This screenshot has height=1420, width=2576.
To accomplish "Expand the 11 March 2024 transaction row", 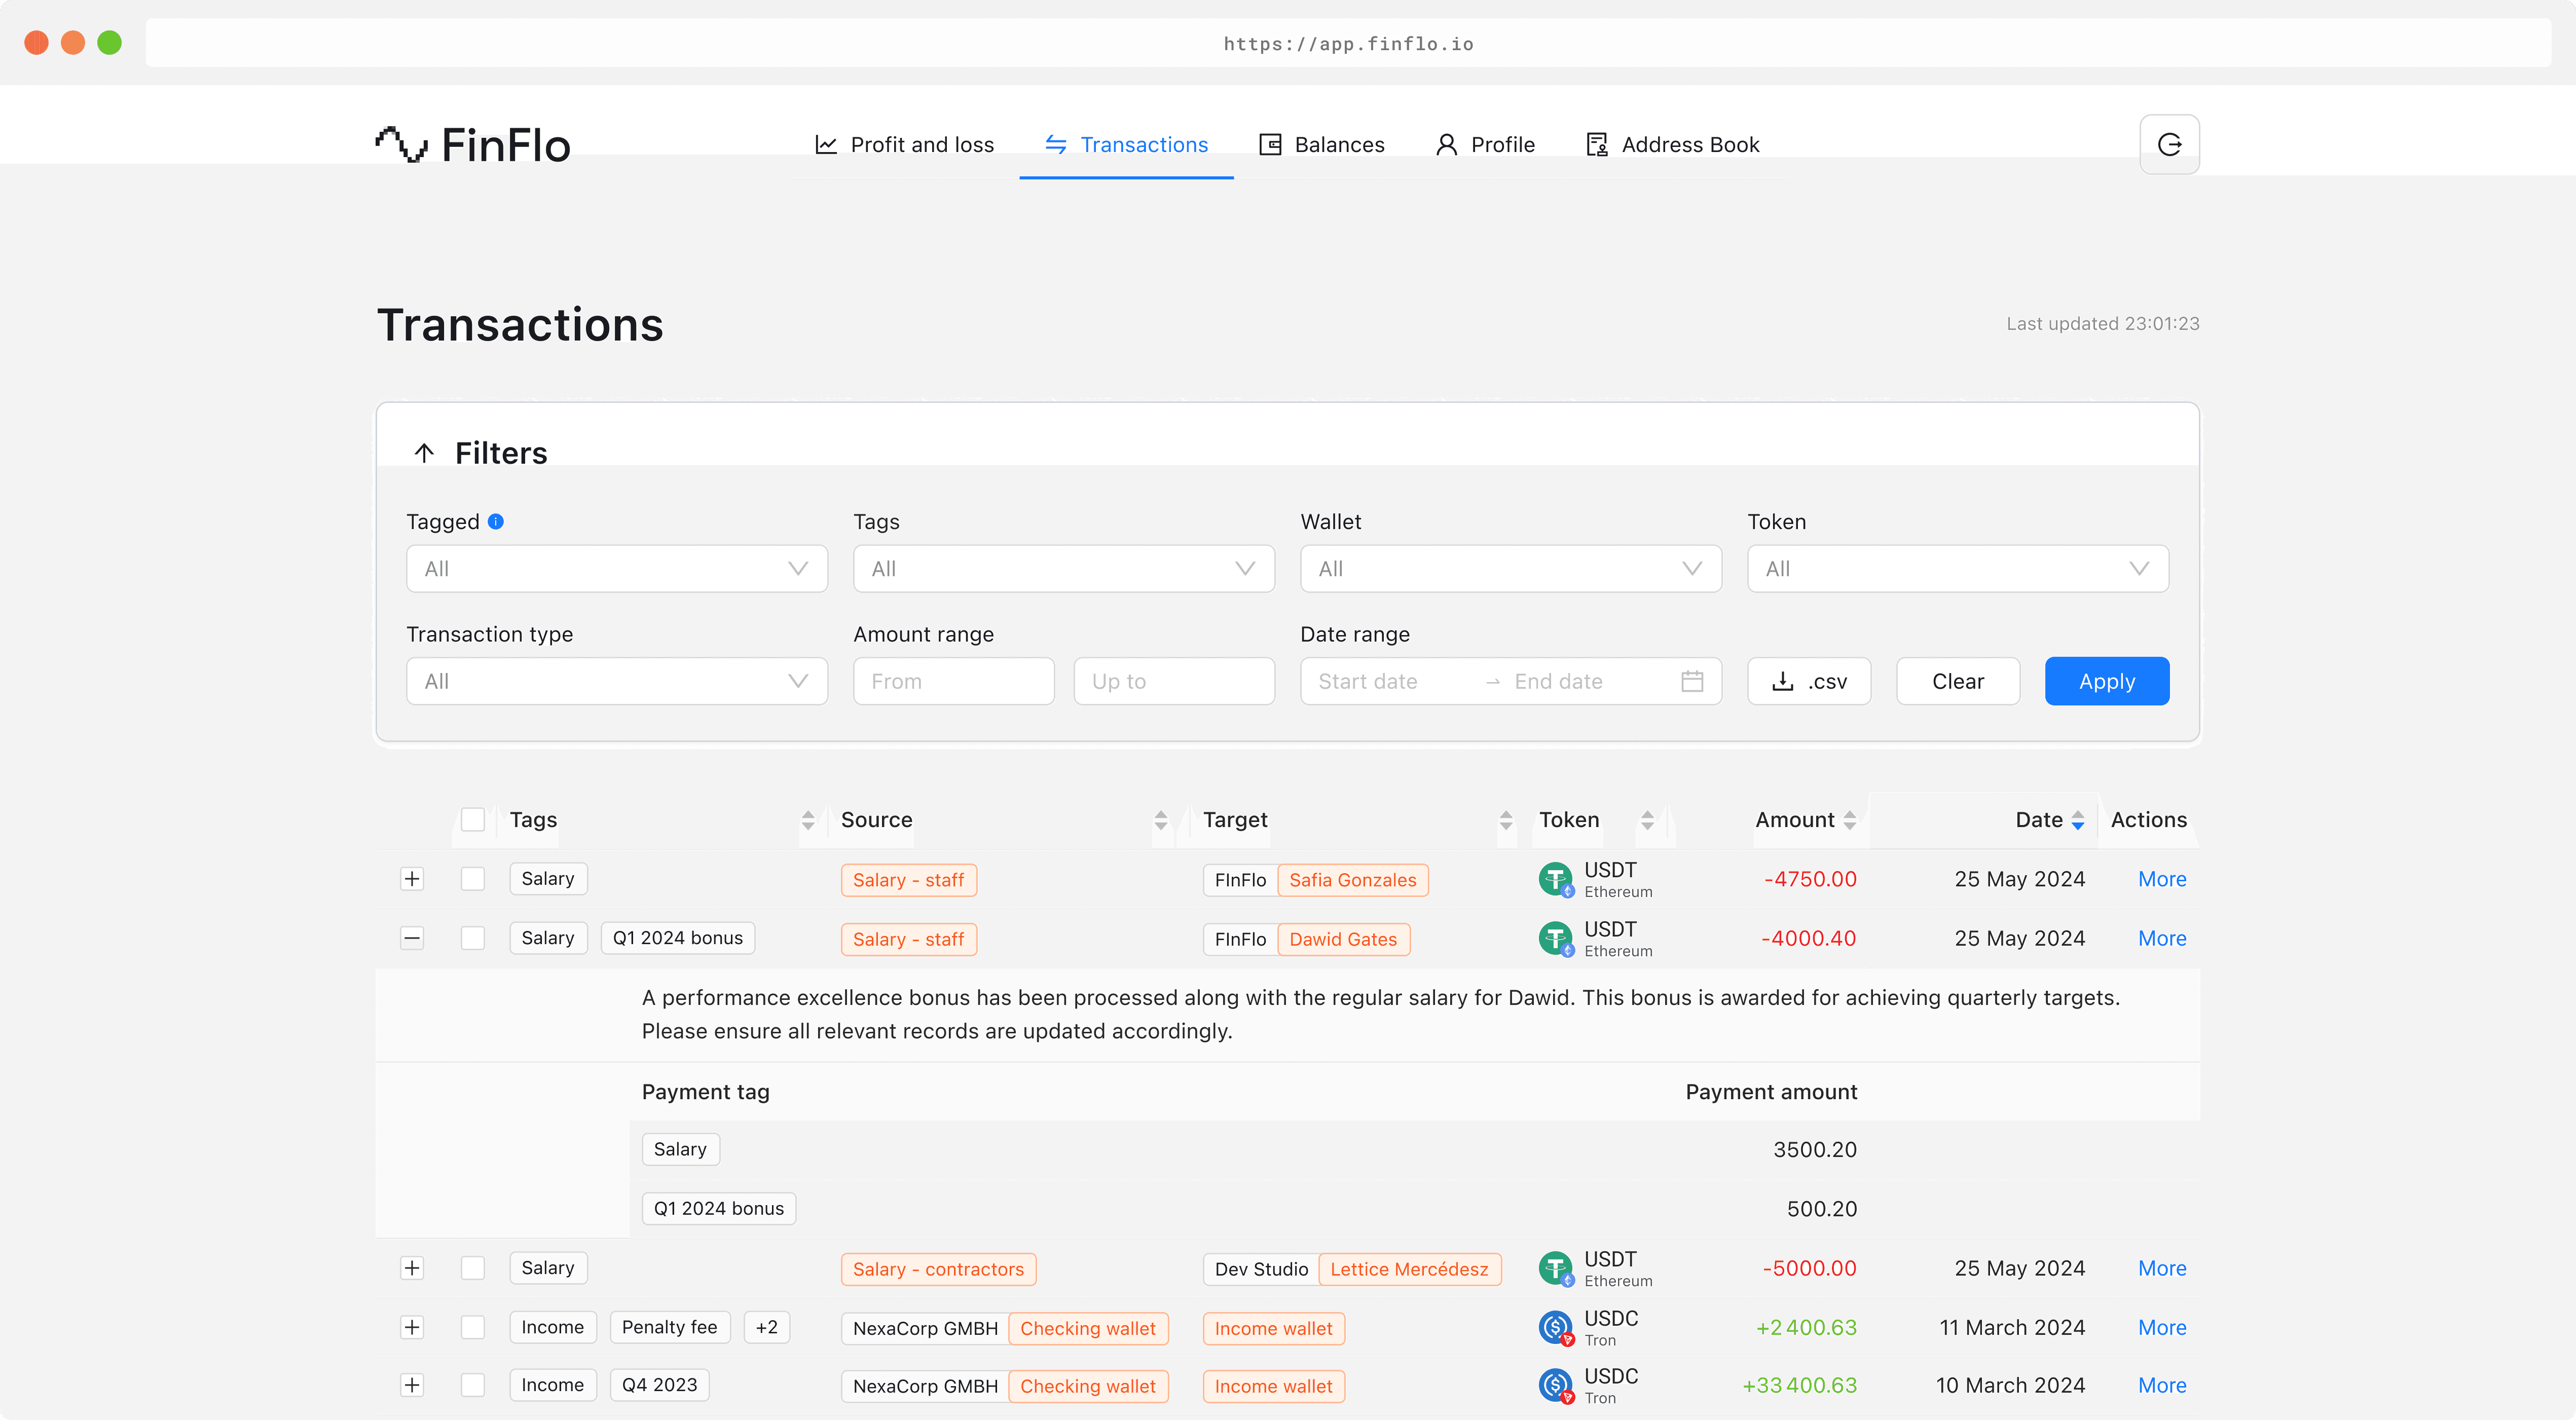I will [412, 1327].
